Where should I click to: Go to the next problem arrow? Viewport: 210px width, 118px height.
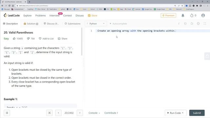[80, 113]
